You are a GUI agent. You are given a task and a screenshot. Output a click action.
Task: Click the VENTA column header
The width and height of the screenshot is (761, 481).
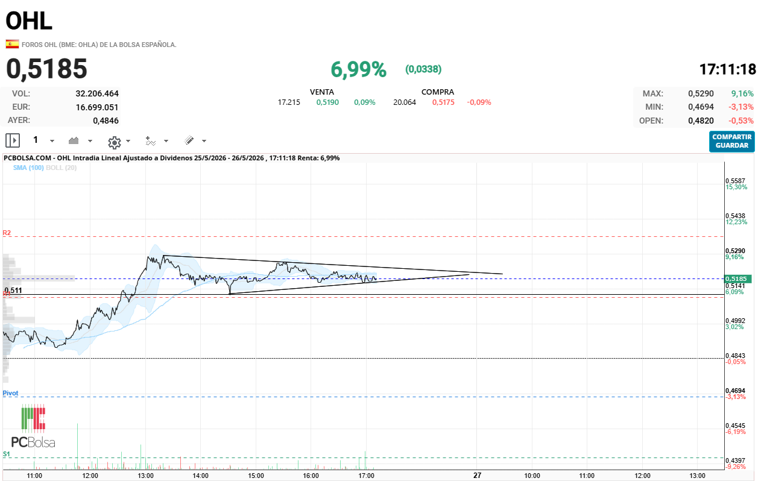click(x=322, y=92)
